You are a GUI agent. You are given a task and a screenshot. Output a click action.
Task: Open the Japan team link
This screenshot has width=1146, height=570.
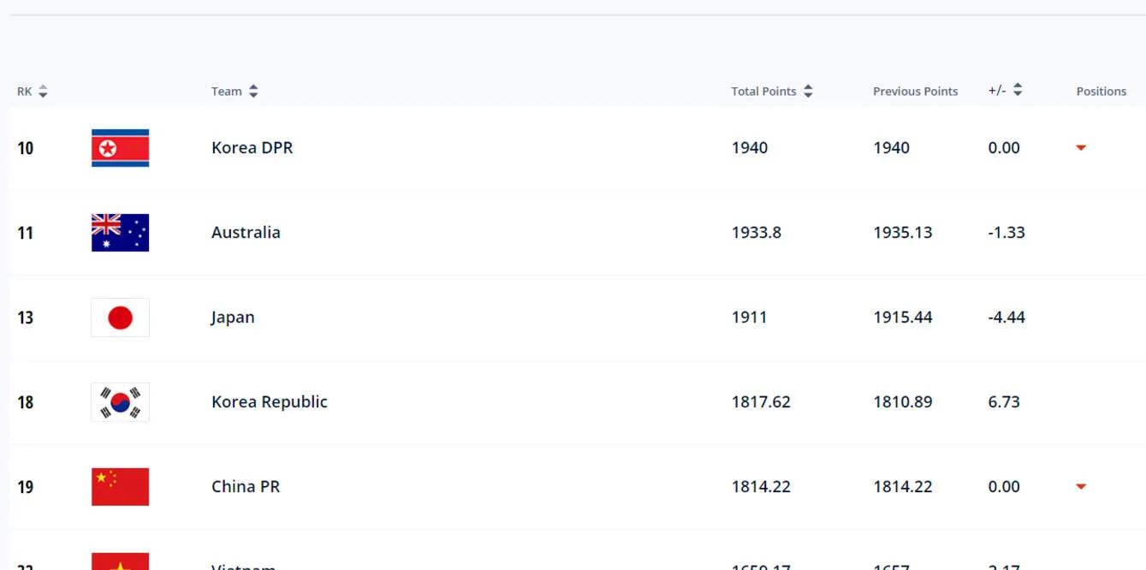click(x=233, y=318)
